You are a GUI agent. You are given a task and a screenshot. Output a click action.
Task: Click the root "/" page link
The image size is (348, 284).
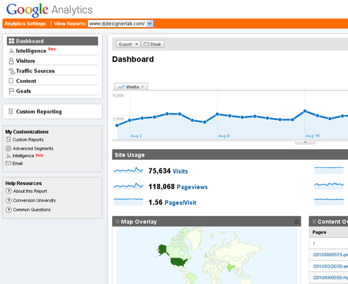(314, 243)
